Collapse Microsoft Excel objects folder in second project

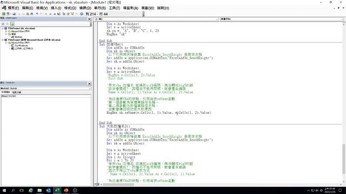coord(6,43)
